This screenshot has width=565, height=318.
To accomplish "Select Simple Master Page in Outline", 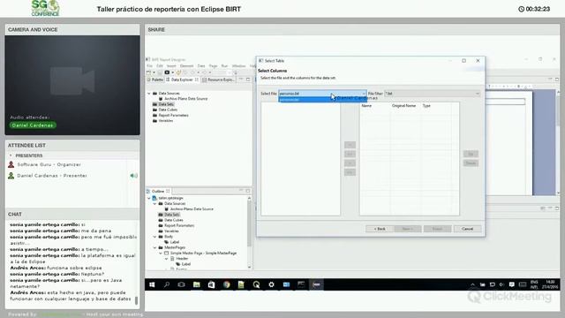I will pyautogui.click(x=203, y=254).
